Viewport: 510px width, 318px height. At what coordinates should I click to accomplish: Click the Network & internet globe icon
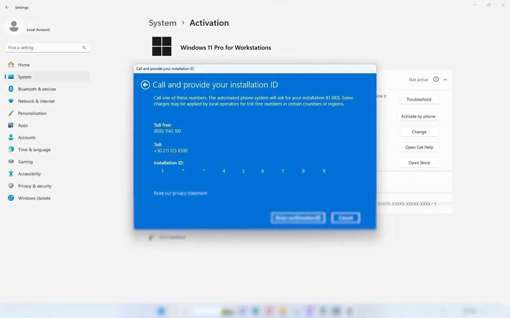pyautogui.click(x=11, y=101)
